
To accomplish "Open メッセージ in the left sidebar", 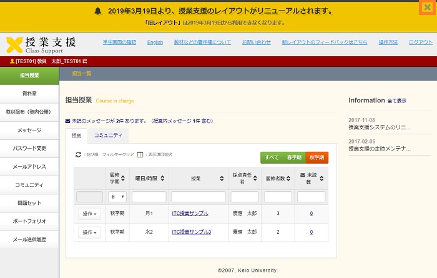I will [29, 131].
